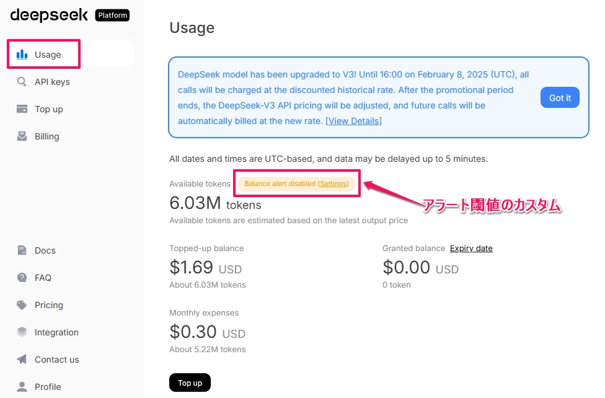Viewport: 605px width, 398px height.
Task: Open the API keys page
Action: 71,82
